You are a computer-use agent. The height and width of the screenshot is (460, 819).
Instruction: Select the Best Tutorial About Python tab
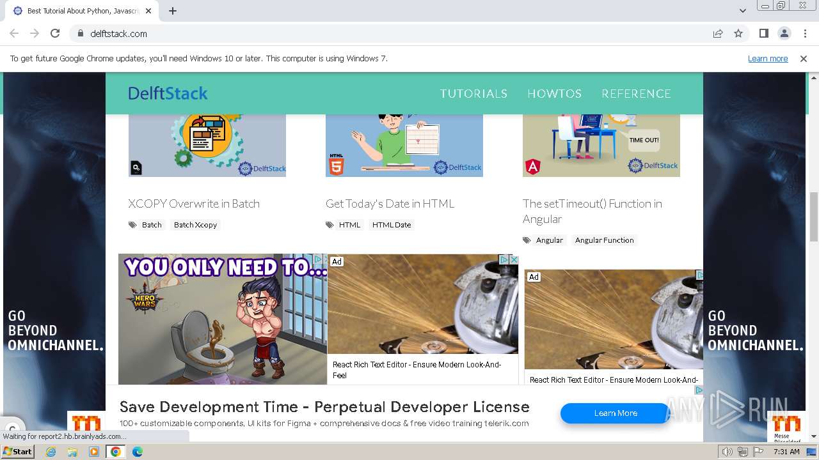[x=82, y=11]
